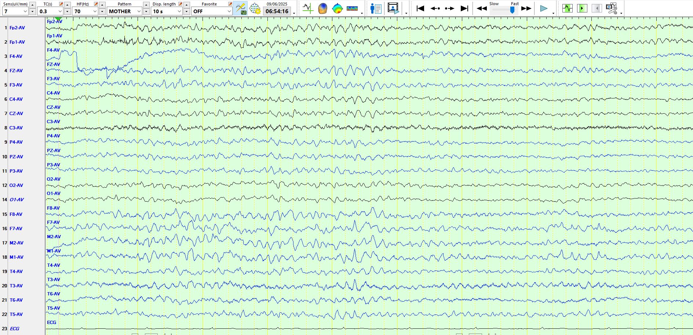693x335 pixels.
Task: Select channel 20 T3-AV label
Action: 16,286
